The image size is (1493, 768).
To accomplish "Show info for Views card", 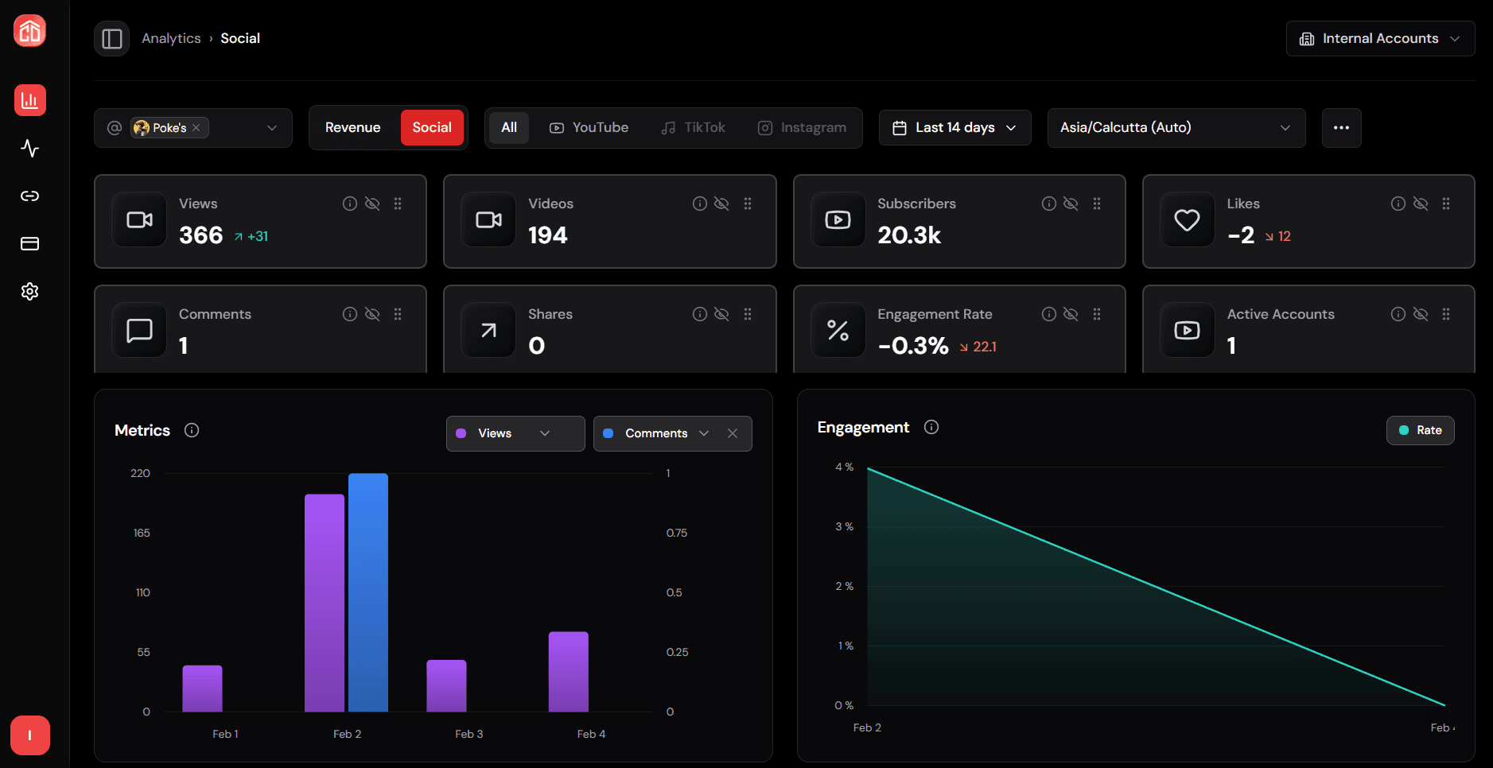I will point(350,204).
